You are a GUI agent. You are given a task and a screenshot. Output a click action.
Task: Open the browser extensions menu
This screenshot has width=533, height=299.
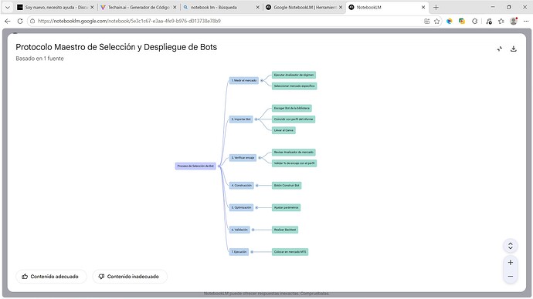[474, 21]
